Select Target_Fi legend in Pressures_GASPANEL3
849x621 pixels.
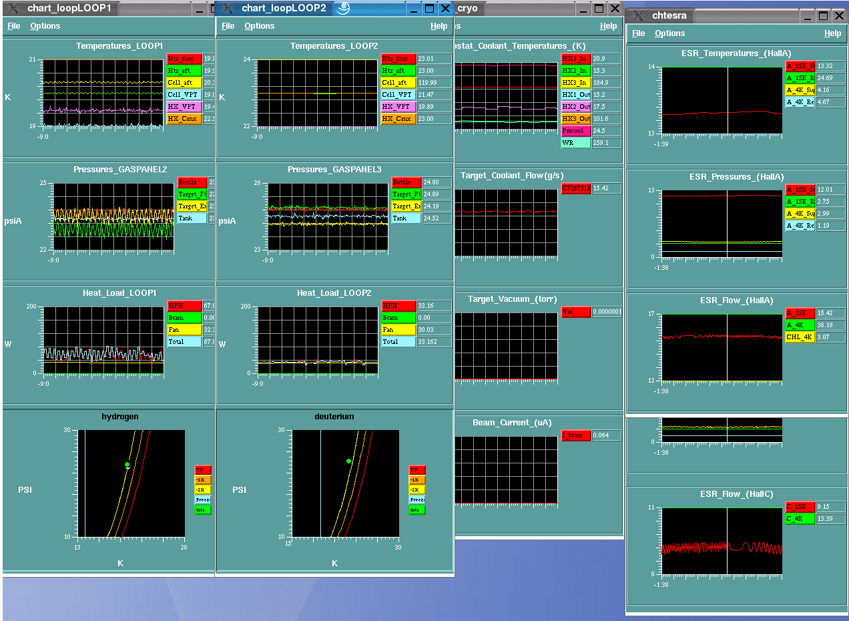(x=406, y=194)
